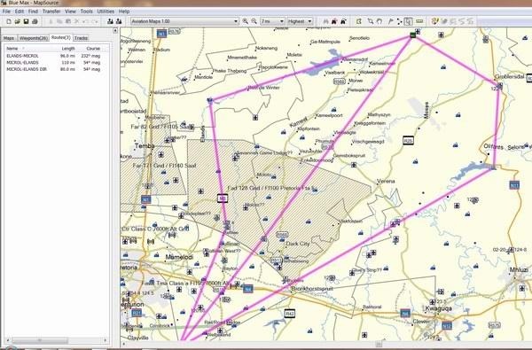
Task: Sort routes by the Length column header
Action: click(x=68, y=49)
